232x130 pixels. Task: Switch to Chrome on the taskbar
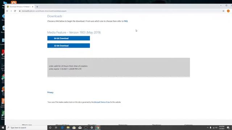click(98, 127)
